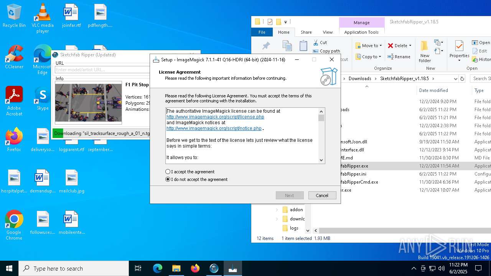The image size is (491, 276).
Task: Open the New item dropdown in Explorer ribbon
Action: [439, 43]
